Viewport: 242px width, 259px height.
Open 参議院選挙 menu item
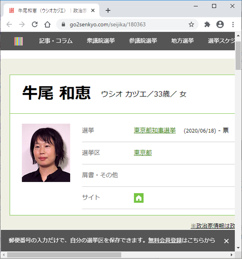click(143, 41)
